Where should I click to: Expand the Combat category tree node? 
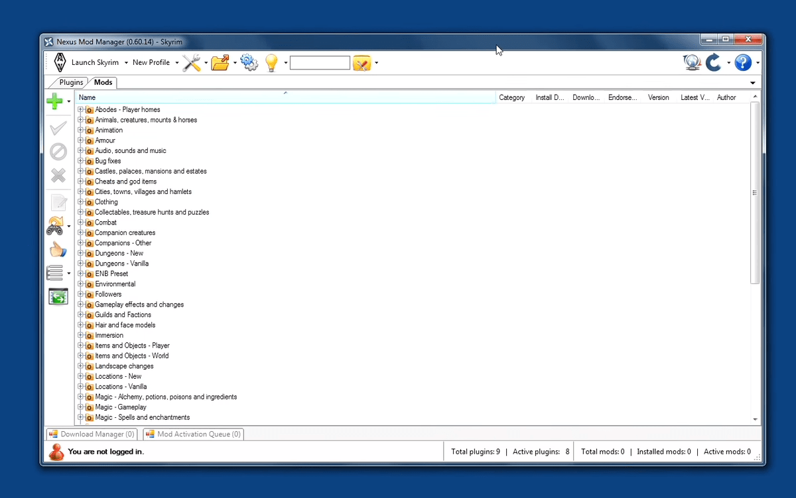tap(80, 223)
